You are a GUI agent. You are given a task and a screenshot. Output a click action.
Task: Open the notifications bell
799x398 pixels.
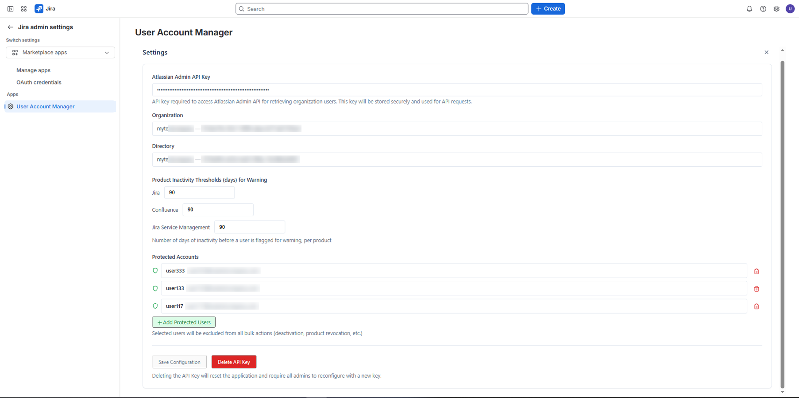[x=749, y=9]
